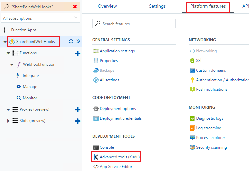This screenshot has width=249, height=171.
Task: Click the refresh icon beside SharePointWebHooks
Action: 71,41
